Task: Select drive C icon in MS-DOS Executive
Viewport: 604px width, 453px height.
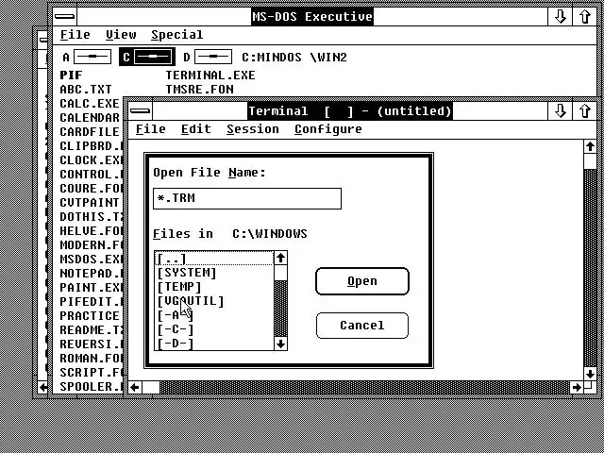Action: point(153,57)
